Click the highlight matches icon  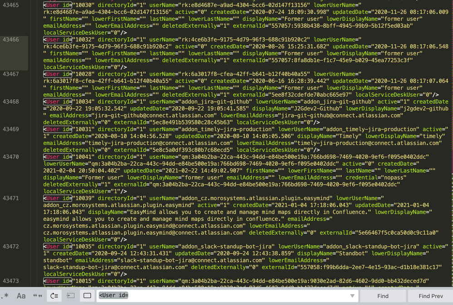pyautogui.click(x=86, y=296)
